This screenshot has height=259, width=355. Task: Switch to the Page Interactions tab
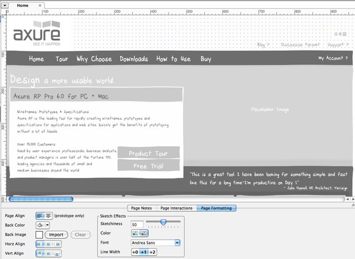coord(176,208)
